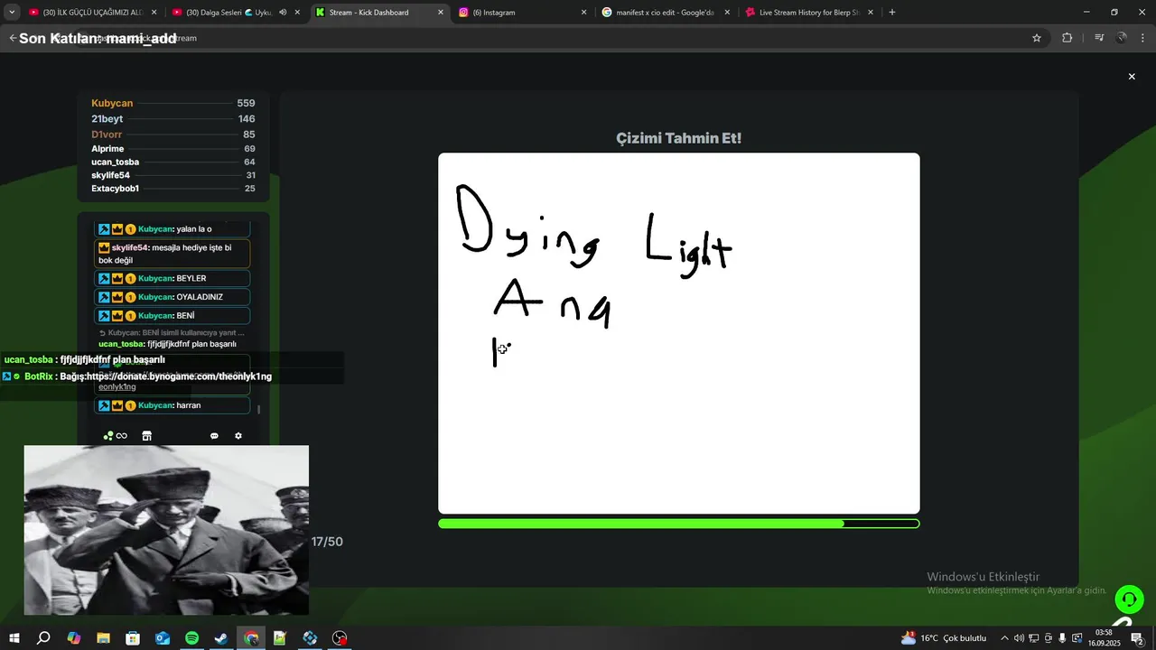Switch to the Dalga Sesleri YouTube tab

[237, 13]
